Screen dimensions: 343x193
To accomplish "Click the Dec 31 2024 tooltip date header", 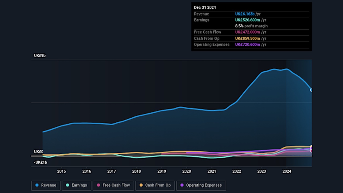I will click(x=205, y=8).
